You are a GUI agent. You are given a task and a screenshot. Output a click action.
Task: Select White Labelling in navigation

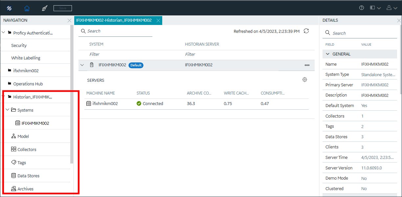(26, 58)
